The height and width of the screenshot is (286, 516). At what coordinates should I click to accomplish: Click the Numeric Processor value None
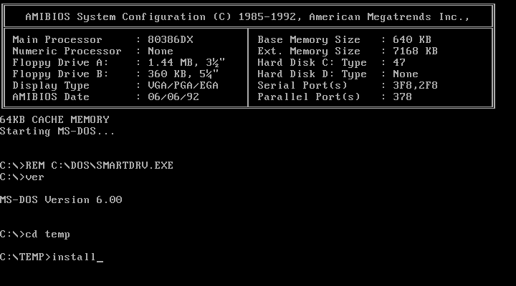click(x=161, y=51)
